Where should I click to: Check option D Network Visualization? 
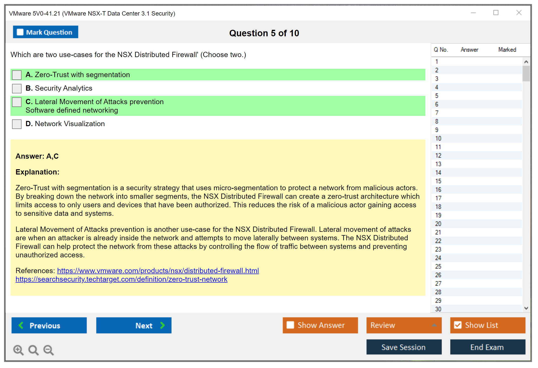pyautogui.click(x=17, y=124)
